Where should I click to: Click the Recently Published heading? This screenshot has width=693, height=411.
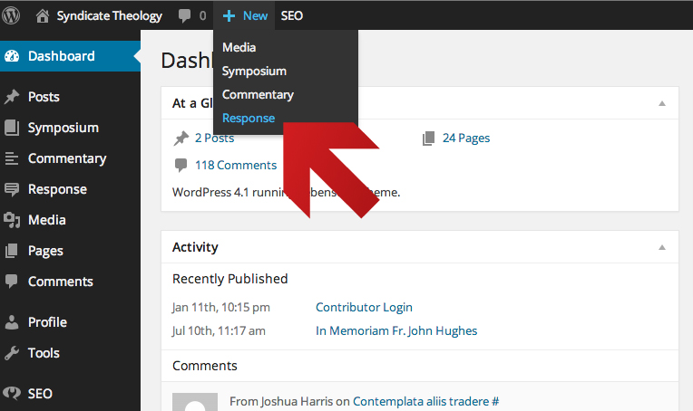click(229, 279)
